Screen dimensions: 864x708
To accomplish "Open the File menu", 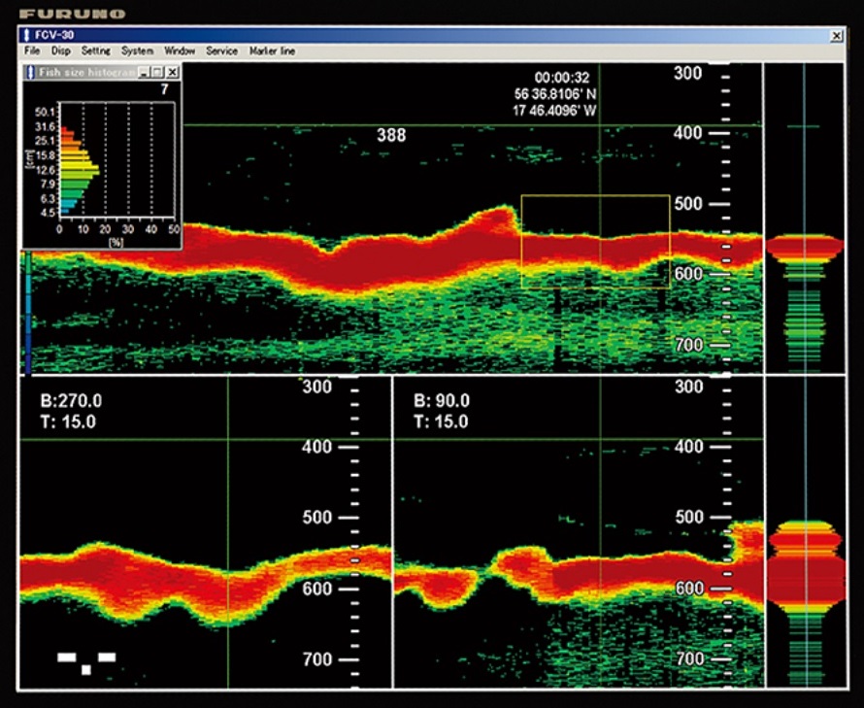I will [32, 51].
